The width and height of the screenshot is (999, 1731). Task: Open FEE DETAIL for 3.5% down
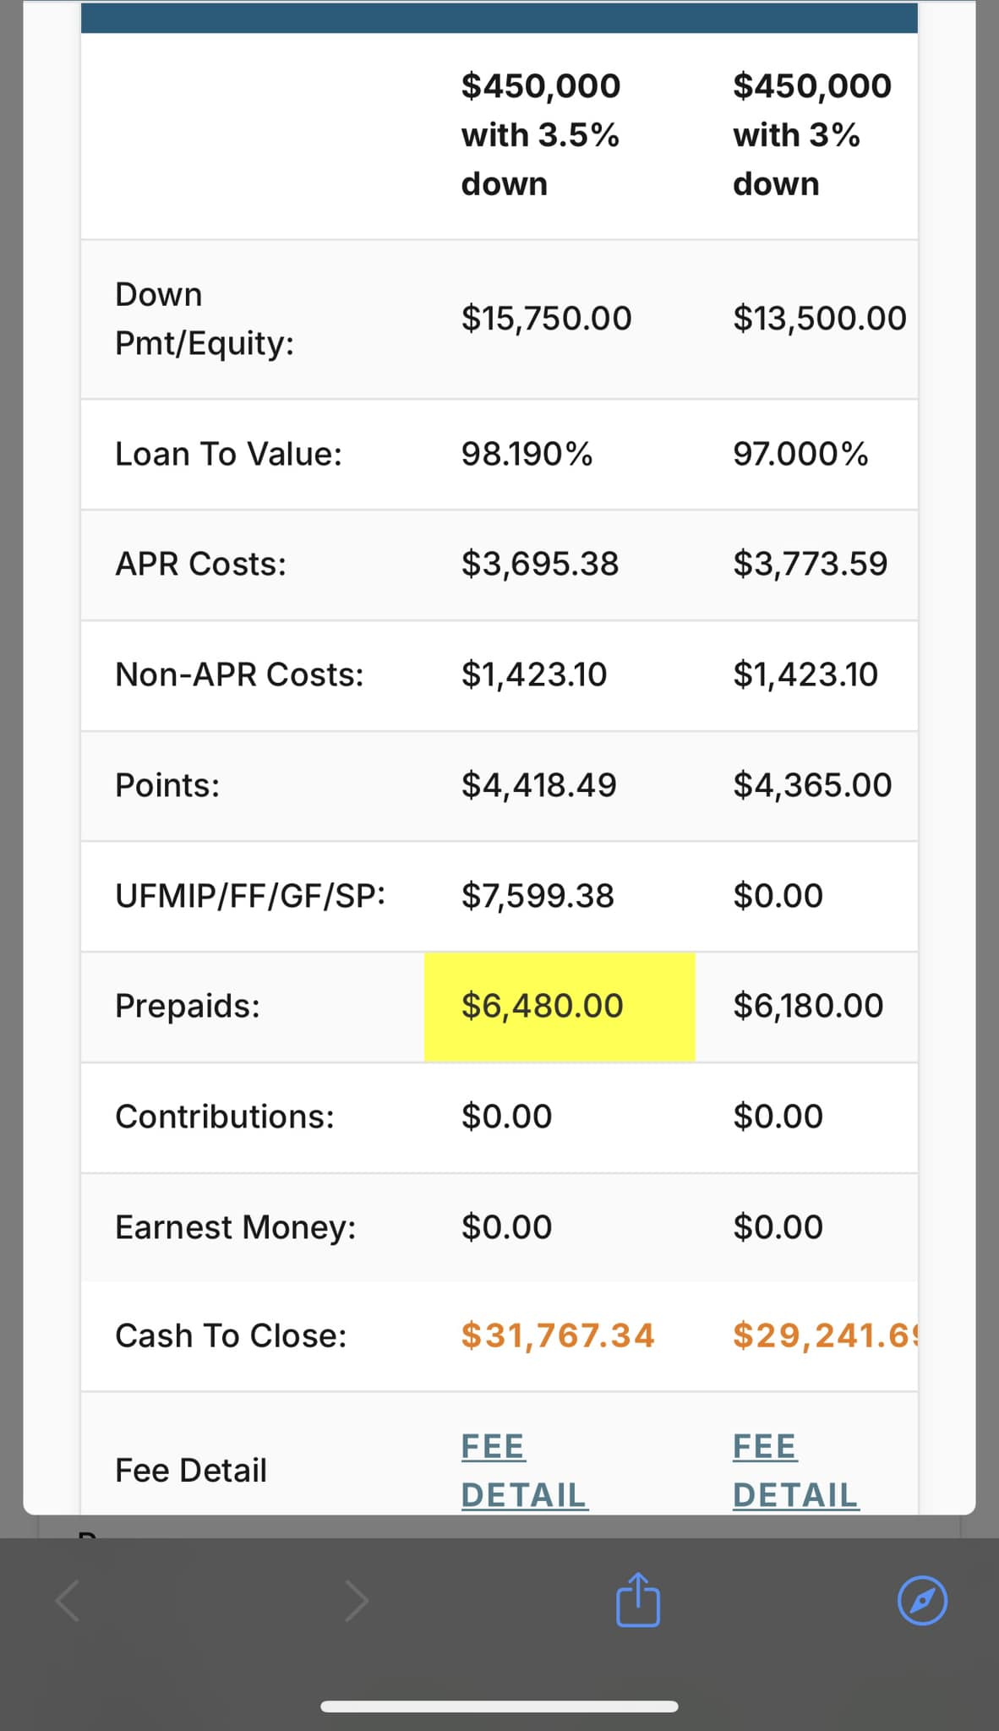[x=524, y=1471]
